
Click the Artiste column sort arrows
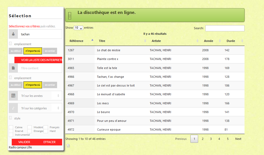pos(197,41)
